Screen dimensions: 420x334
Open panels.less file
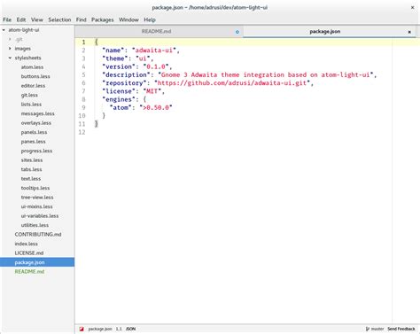click(34, 132)
